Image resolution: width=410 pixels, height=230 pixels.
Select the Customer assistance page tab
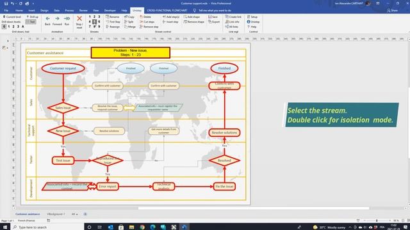[x=28, y=214]
